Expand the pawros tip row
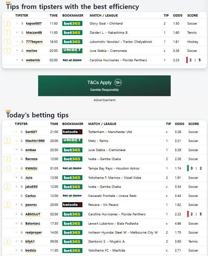The image size is (208, 256). tap(7, 205)
